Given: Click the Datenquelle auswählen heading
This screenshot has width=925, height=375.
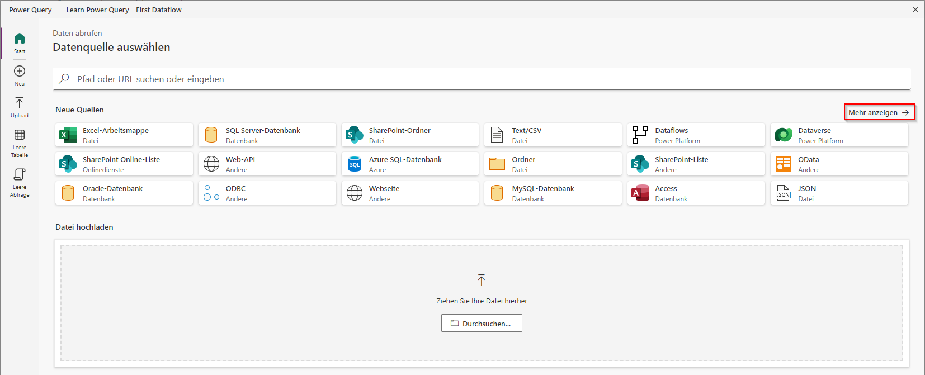Looking at the screenshot, I should pyautogui.click(x=111, y=47).
